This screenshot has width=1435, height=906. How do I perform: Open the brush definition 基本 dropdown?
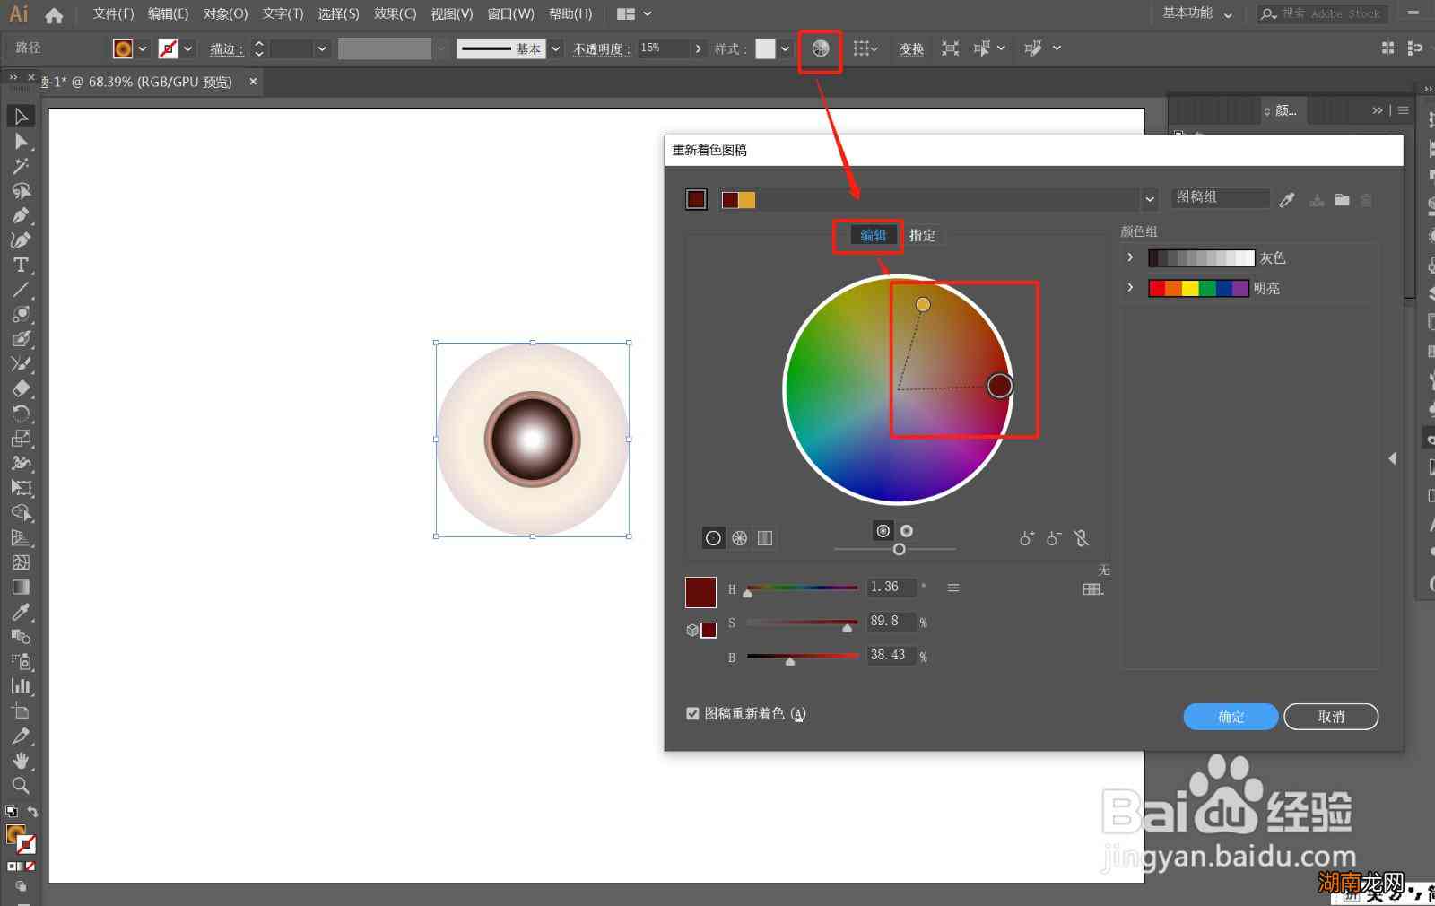coord(556,49)
